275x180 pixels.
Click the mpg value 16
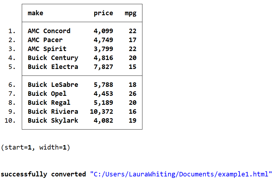tap(133, 111)
